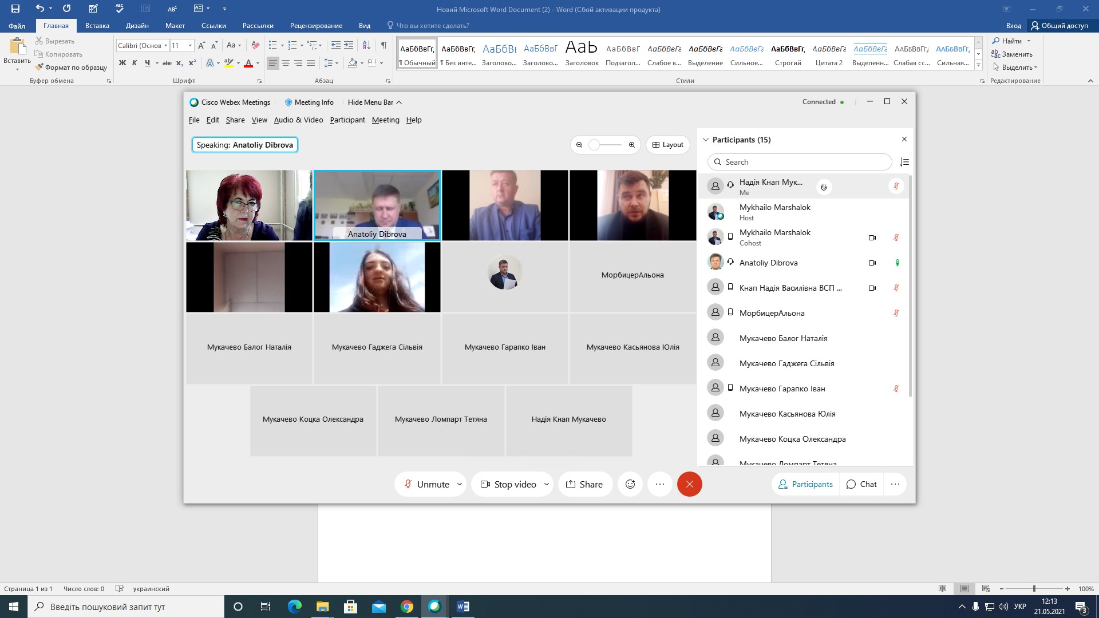Click Anatoliy Dibrova's green microphone icon
Image resolution: width=1099 pixels, height=618 pixels.
(x=897, y=263)
